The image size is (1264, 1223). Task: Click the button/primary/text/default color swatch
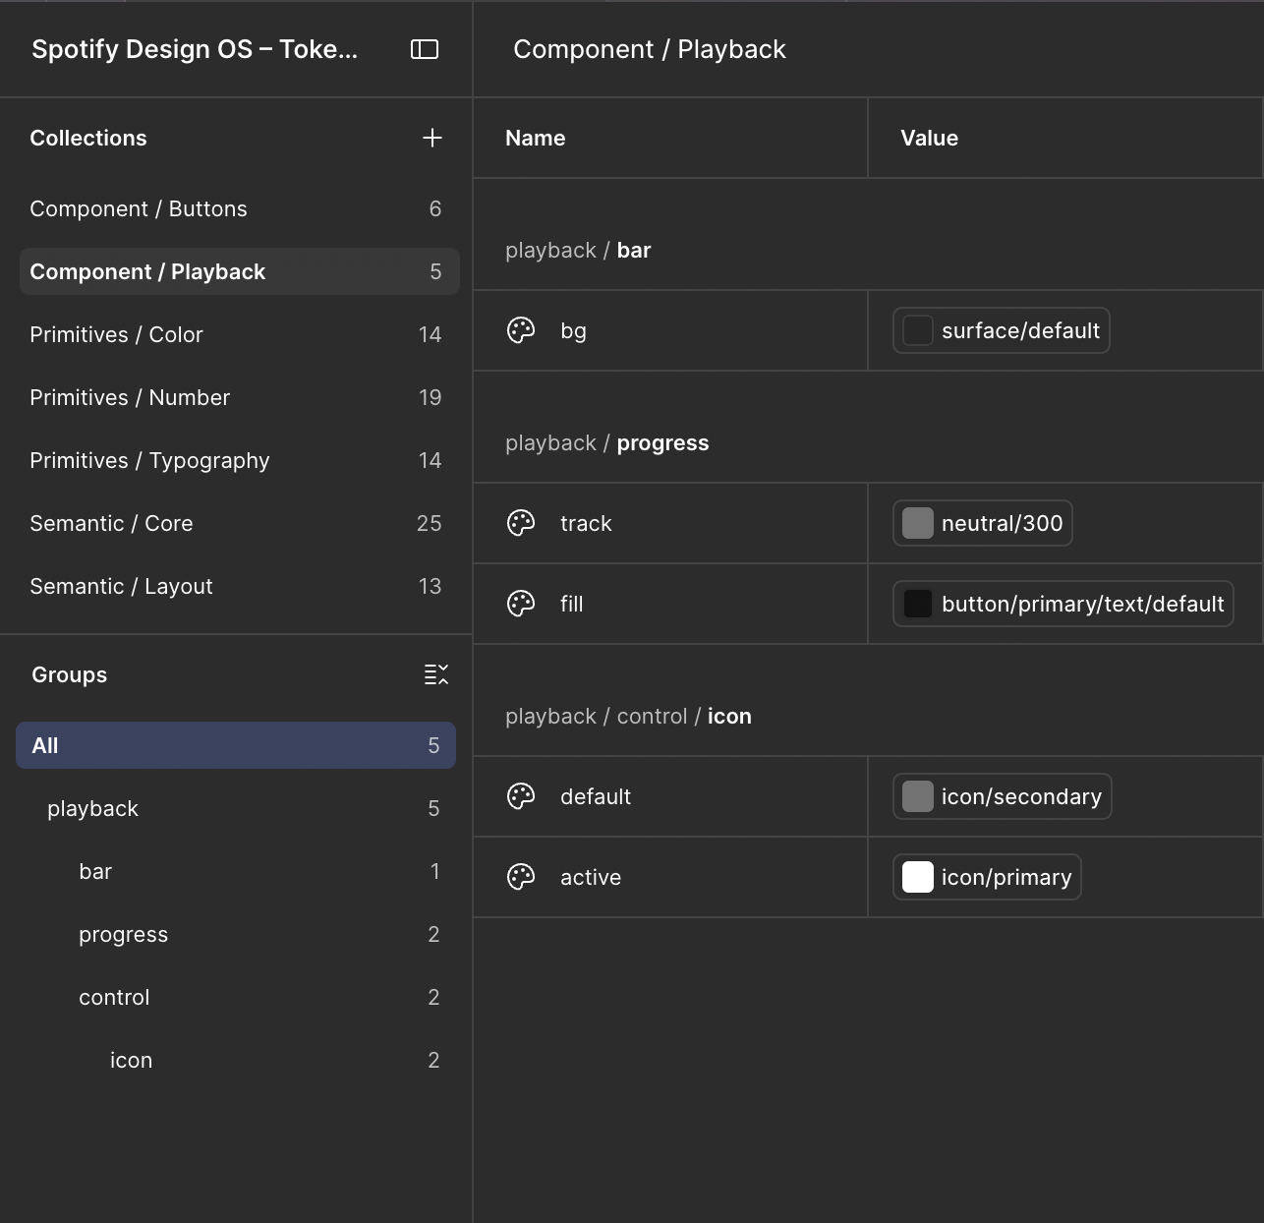[917, 604]
